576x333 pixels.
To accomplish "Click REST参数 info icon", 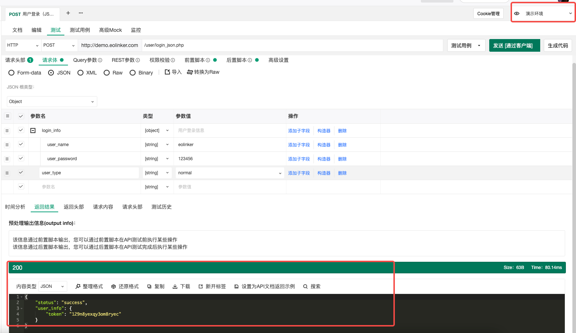I will pyautogui.click(x=138, y=60).
